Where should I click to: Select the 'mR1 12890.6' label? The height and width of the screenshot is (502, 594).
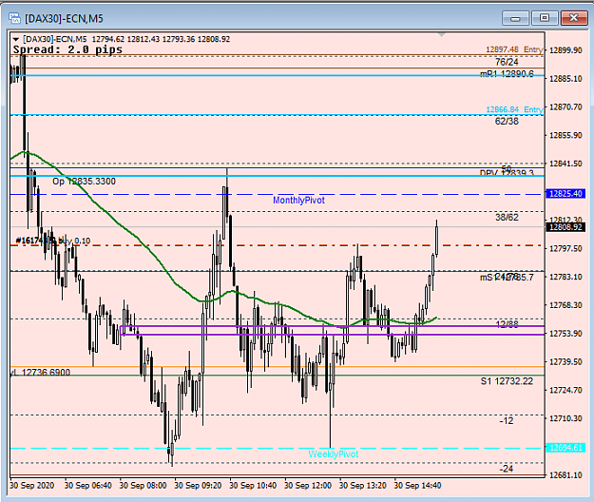tap(507, 74)
